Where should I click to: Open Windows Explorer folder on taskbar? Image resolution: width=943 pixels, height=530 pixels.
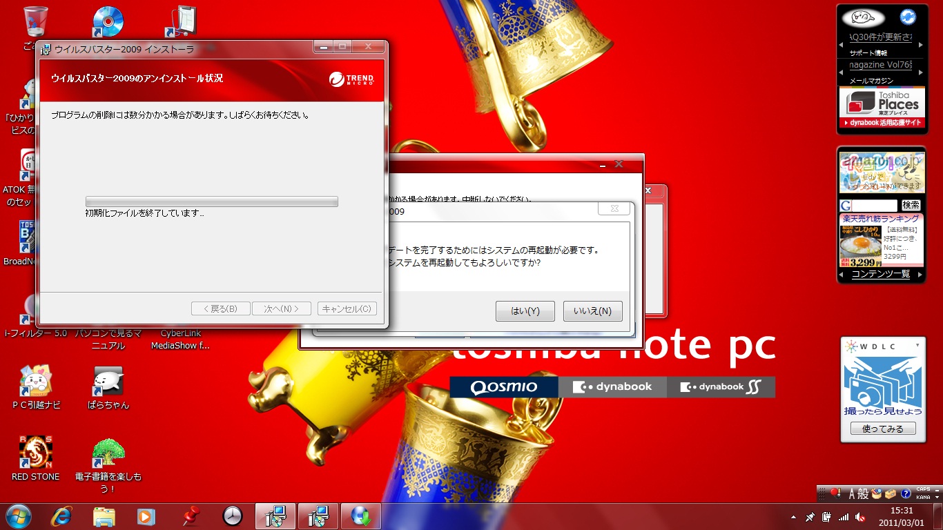pos(104,516)
